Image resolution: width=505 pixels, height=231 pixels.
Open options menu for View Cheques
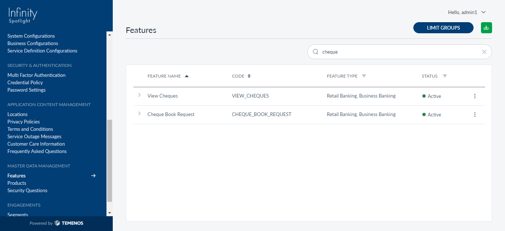[x=475, y=96]
